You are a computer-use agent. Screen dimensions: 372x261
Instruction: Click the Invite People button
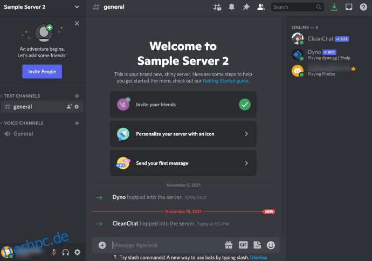coord(42,71)
